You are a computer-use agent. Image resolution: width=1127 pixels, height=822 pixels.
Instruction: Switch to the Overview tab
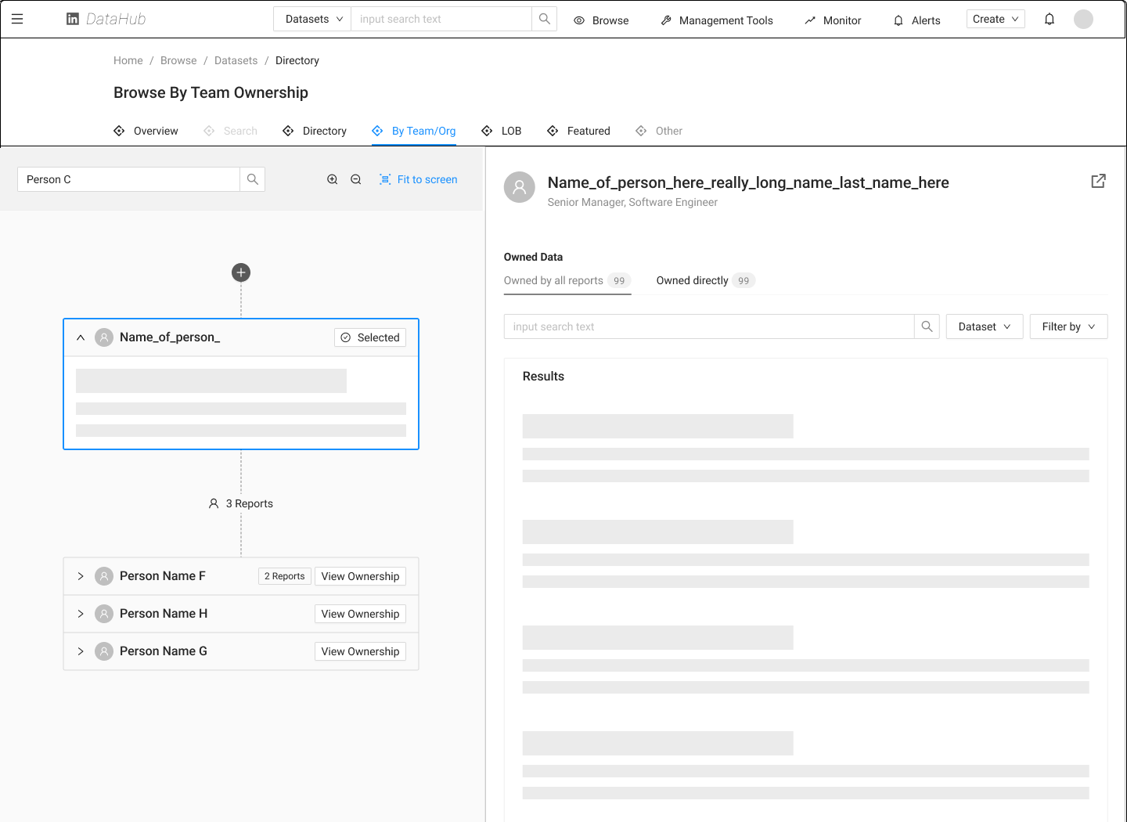[146, 131]
